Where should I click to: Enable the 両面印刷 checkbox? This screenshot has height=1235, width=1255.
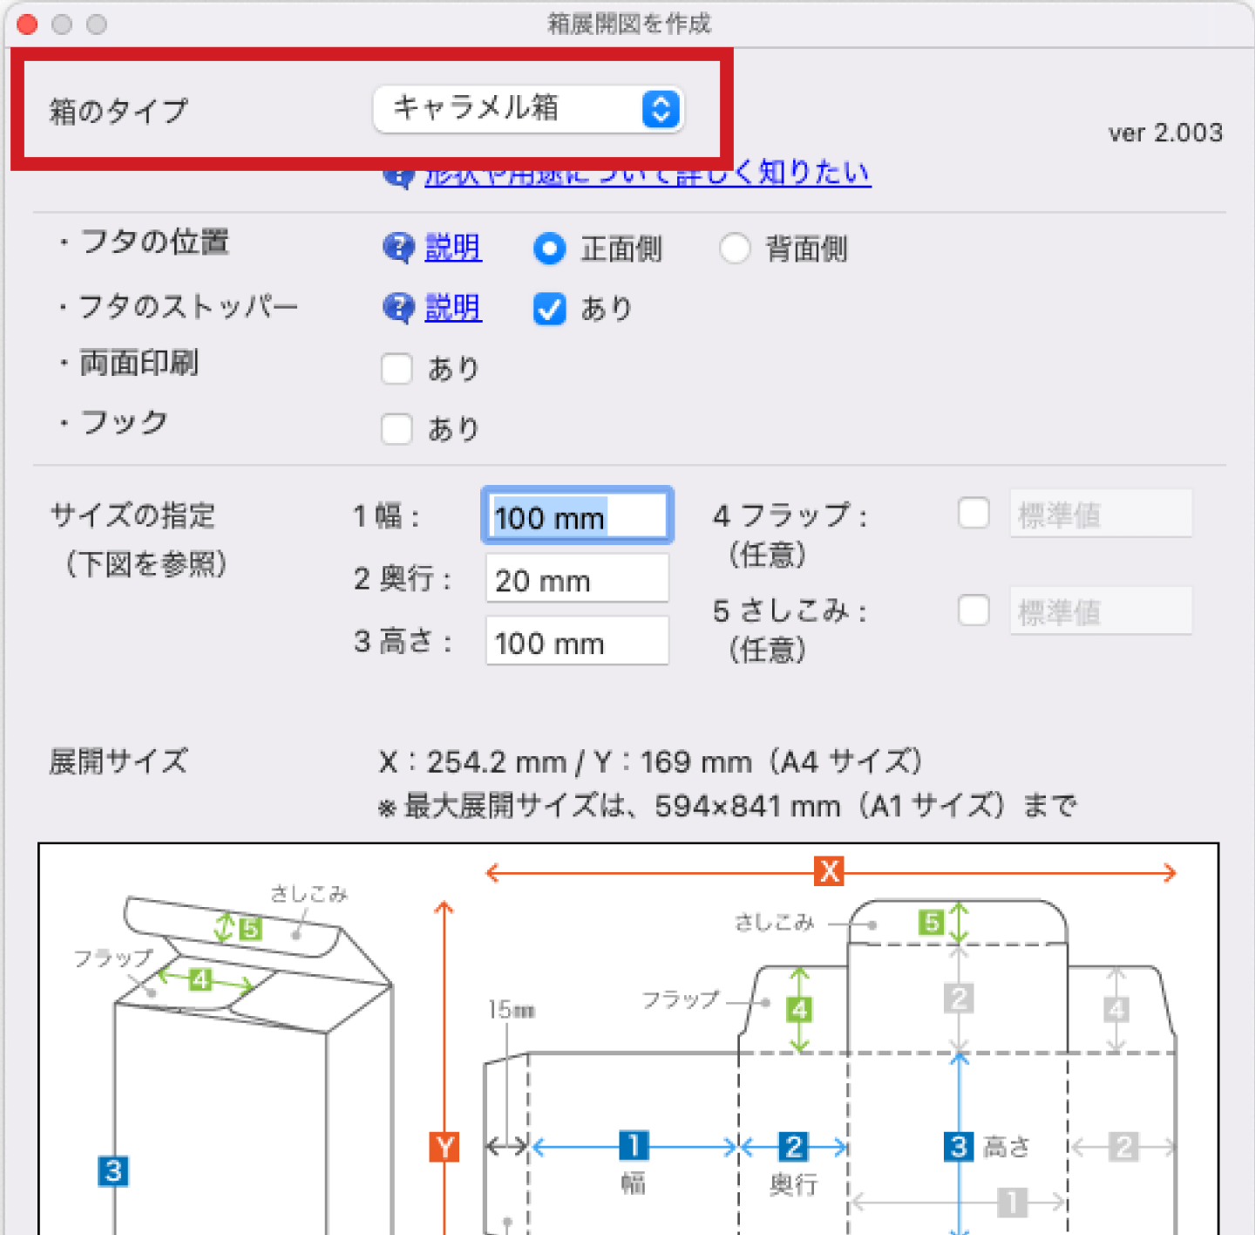coord(397,369)
